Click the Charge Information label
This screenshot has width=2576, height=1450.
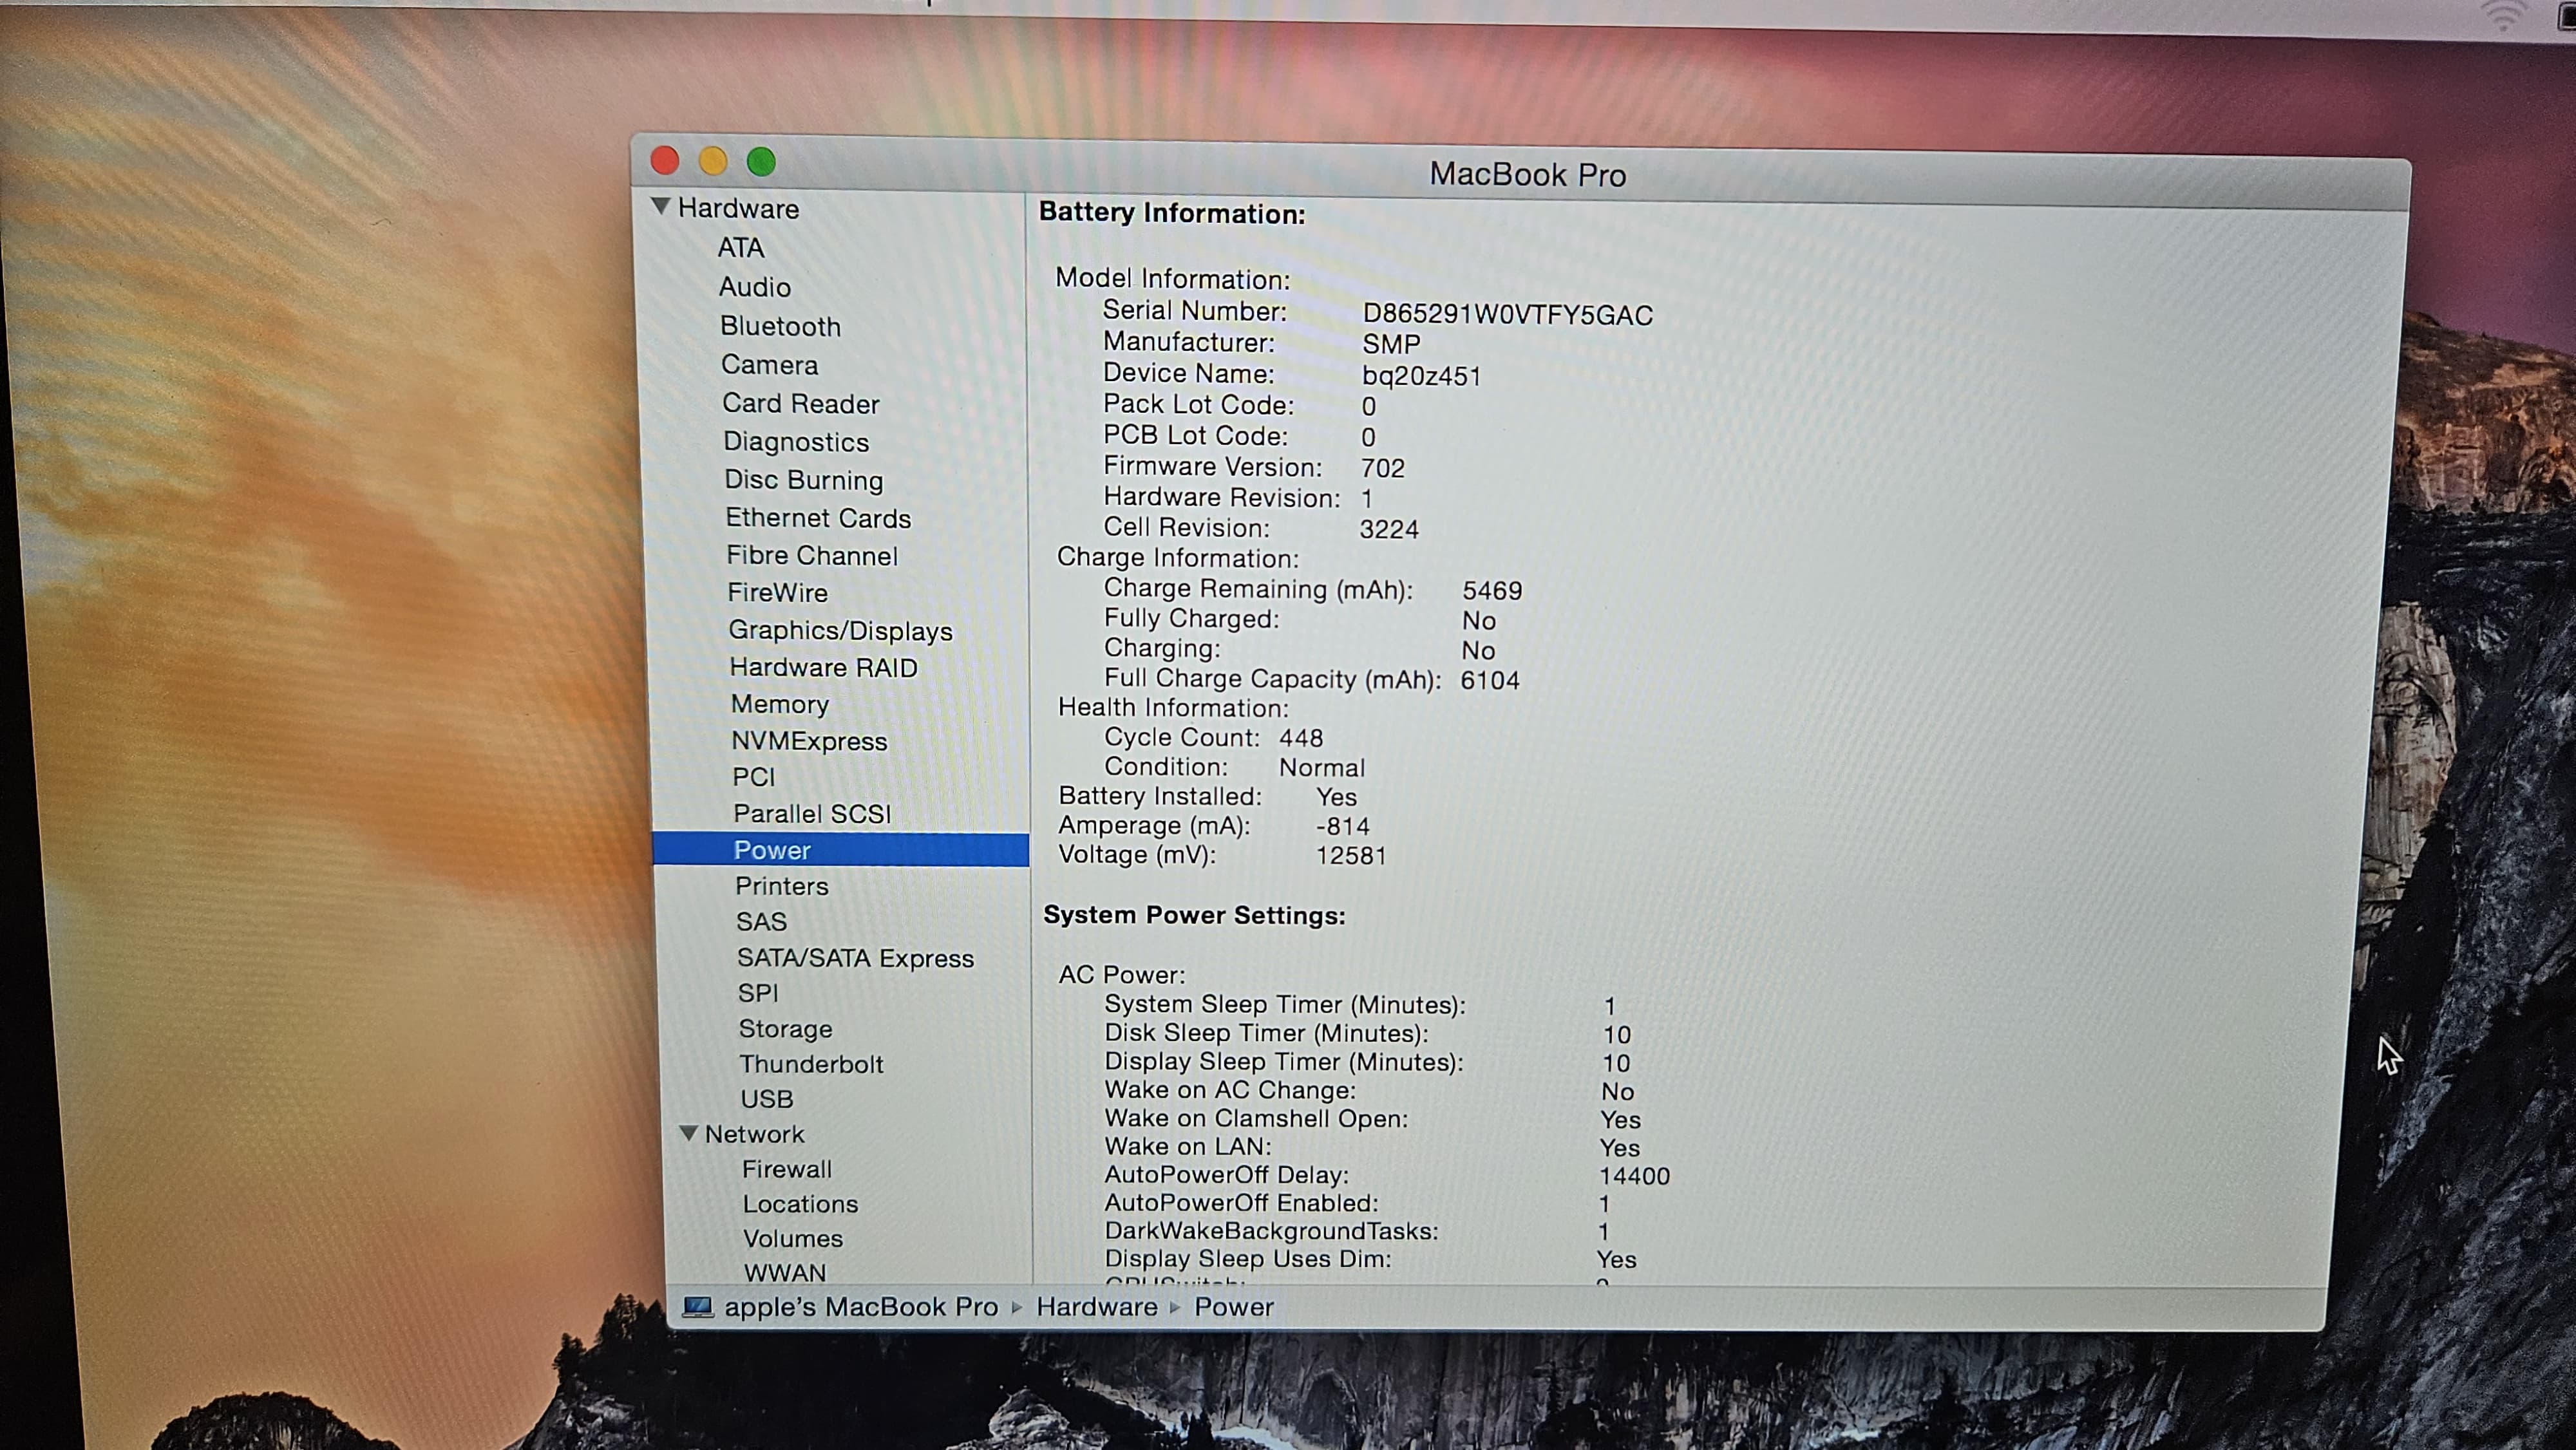coord(1178,558)
